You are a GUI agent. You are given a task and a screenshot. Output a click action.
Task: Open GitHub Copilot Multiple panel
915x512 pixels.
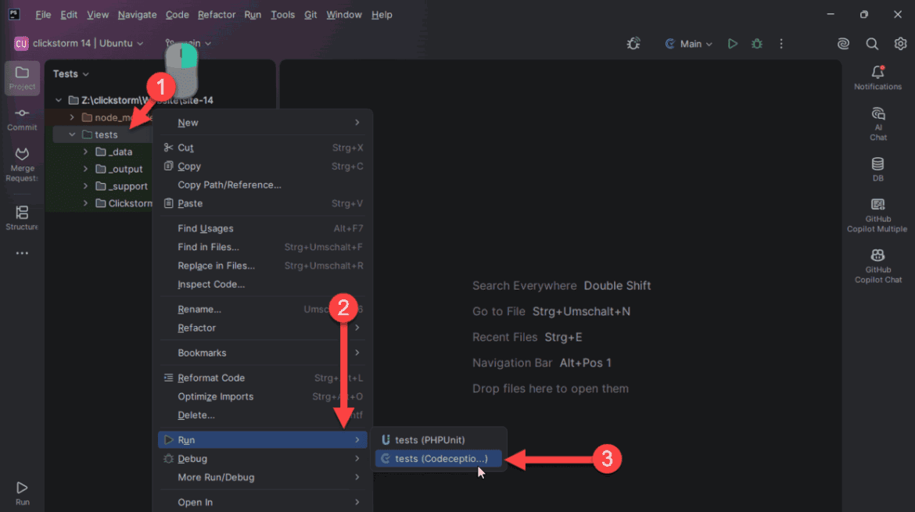tap(877, 215)
